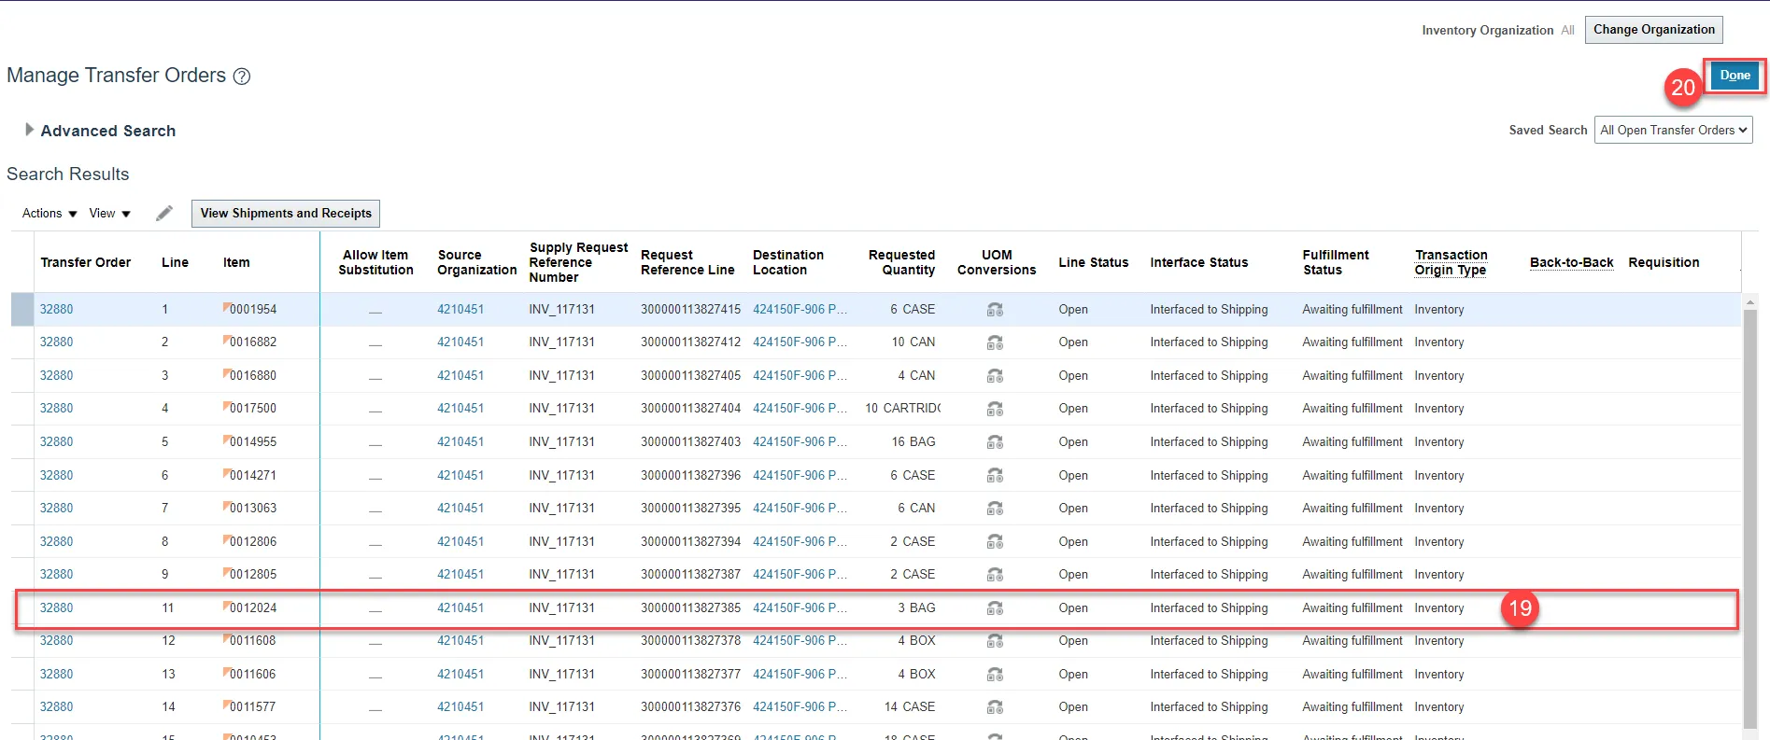Open the View menu
Screen dimensions: 1770x740
pyautogui.click(x=109, y=214)
